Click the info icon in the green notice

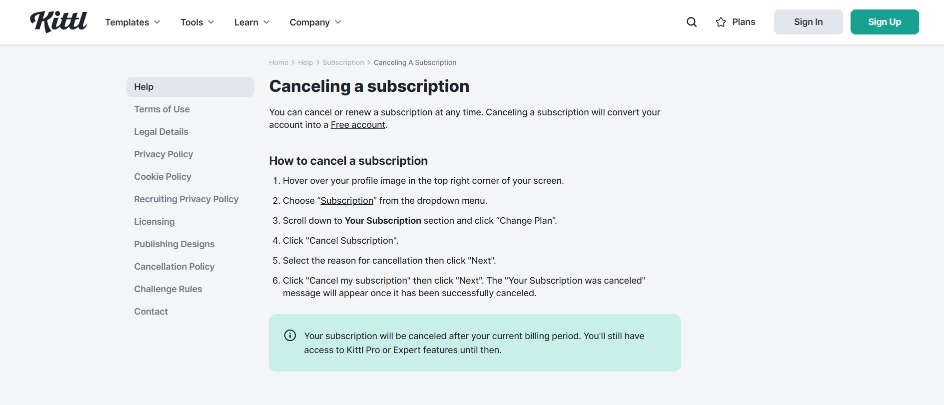[290, 336]
